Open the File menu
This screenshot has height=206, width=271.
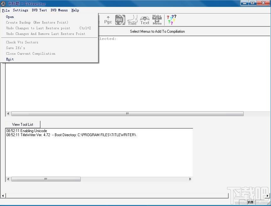click(6, 10)
